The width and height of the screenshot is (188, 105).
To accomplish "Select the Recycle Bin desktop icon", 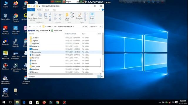I will tap(5, 17).
